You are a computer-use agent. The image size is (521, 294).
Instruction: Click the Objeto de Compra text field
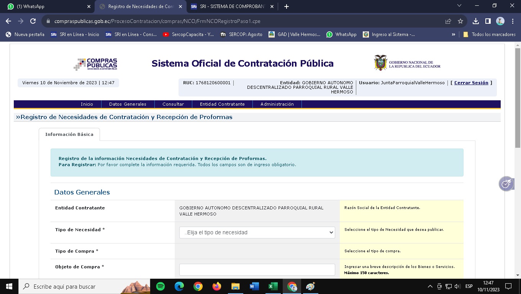257,269
